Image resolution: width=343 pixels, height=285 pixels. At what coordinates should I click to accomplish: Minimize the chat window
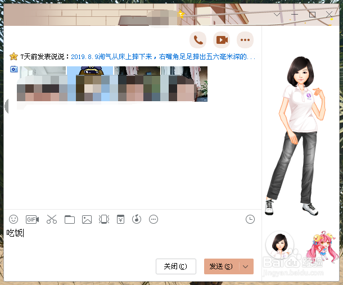pyautogui.click(x=295, y=15)
